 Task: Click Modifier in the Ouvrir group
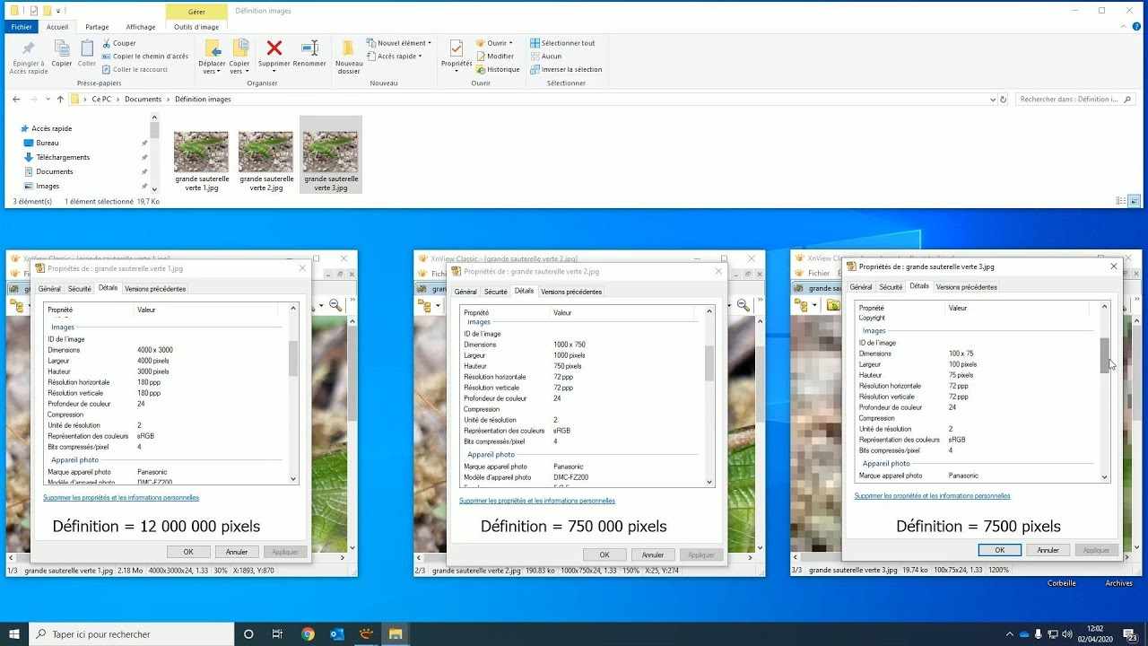495,56
